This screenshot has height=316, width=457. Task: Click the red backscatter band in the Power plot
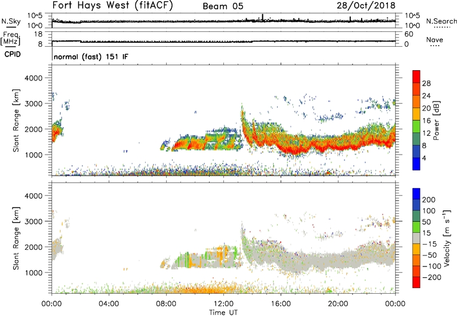coord(318,145)
